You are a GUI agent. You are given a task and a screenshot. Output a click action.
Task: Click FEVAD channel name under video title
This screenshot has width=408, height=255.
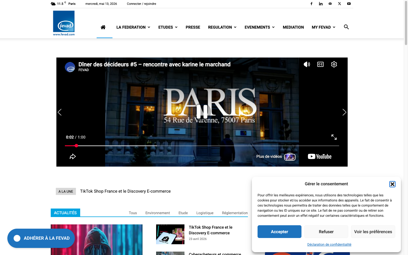point(84,70)
